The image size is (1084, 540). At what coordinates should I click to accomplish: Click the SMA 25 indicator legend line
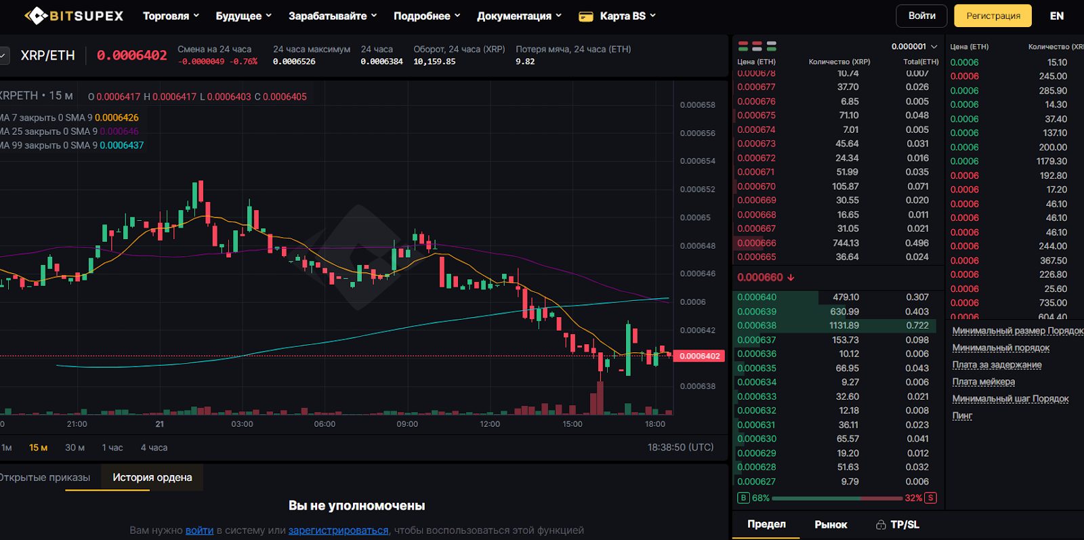69,131
